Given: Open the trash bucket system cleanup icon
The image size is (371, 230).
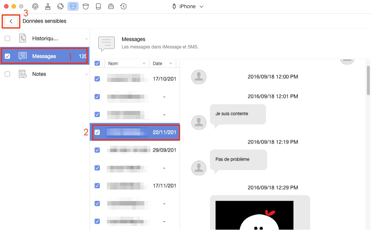Looking at the screenshot, I should (86, 6).
